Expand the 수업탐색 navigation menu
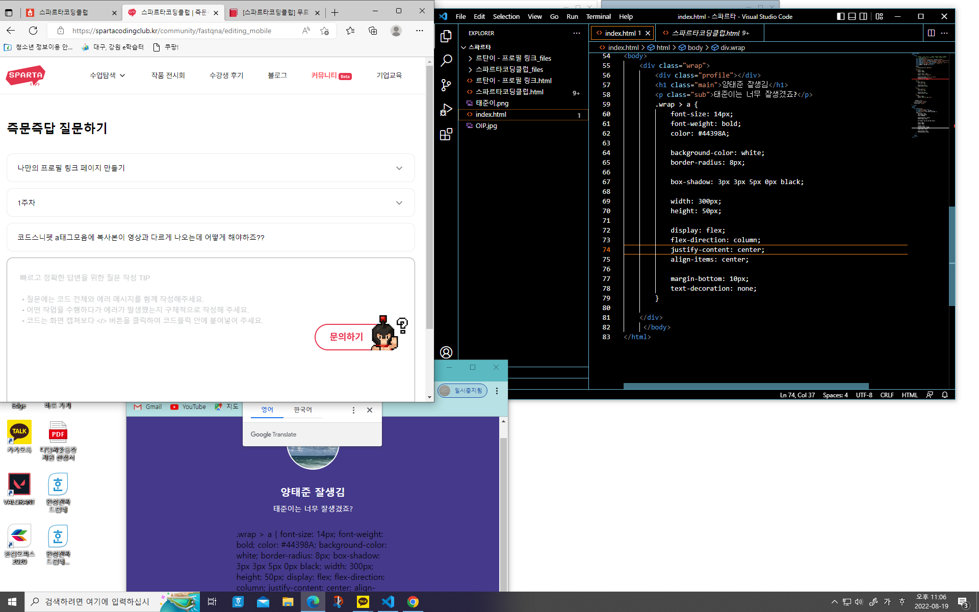This screenshot has width=979, height=612. (x=108, y=75)
